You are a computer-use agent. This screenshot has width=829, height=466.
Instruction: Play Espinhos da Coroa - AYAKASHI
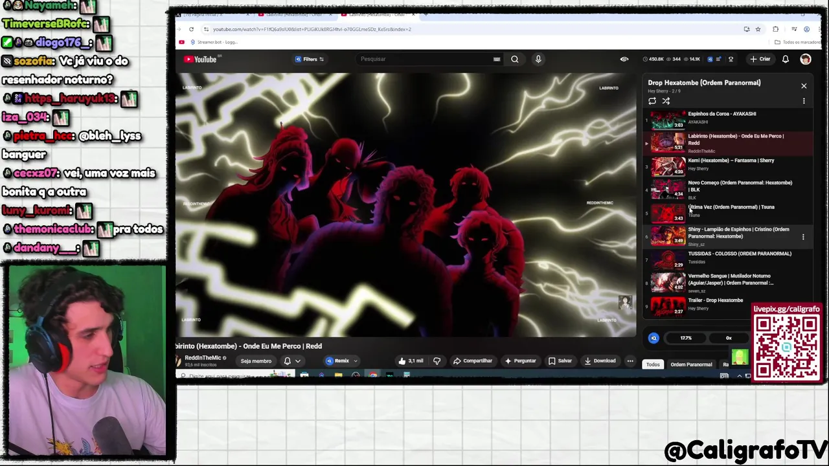coord(727,119)
